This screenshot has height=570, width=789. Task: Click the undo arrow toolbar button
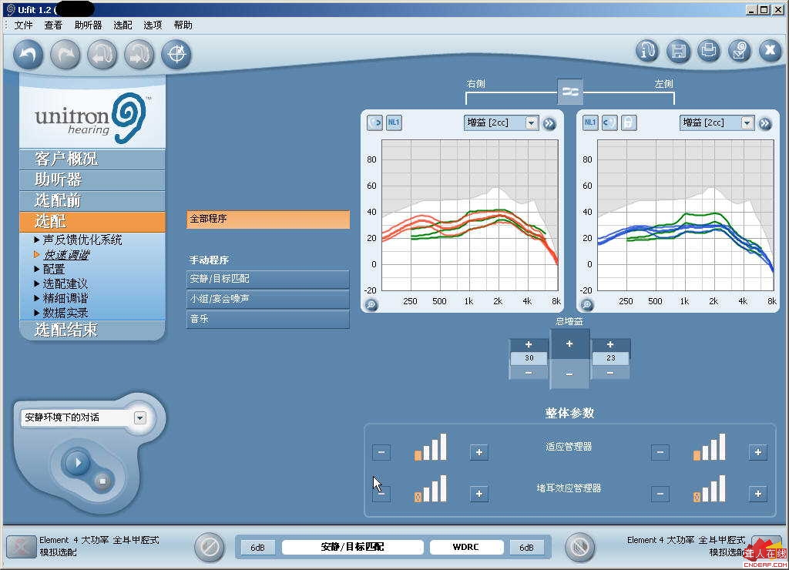[x=29, y=55]
